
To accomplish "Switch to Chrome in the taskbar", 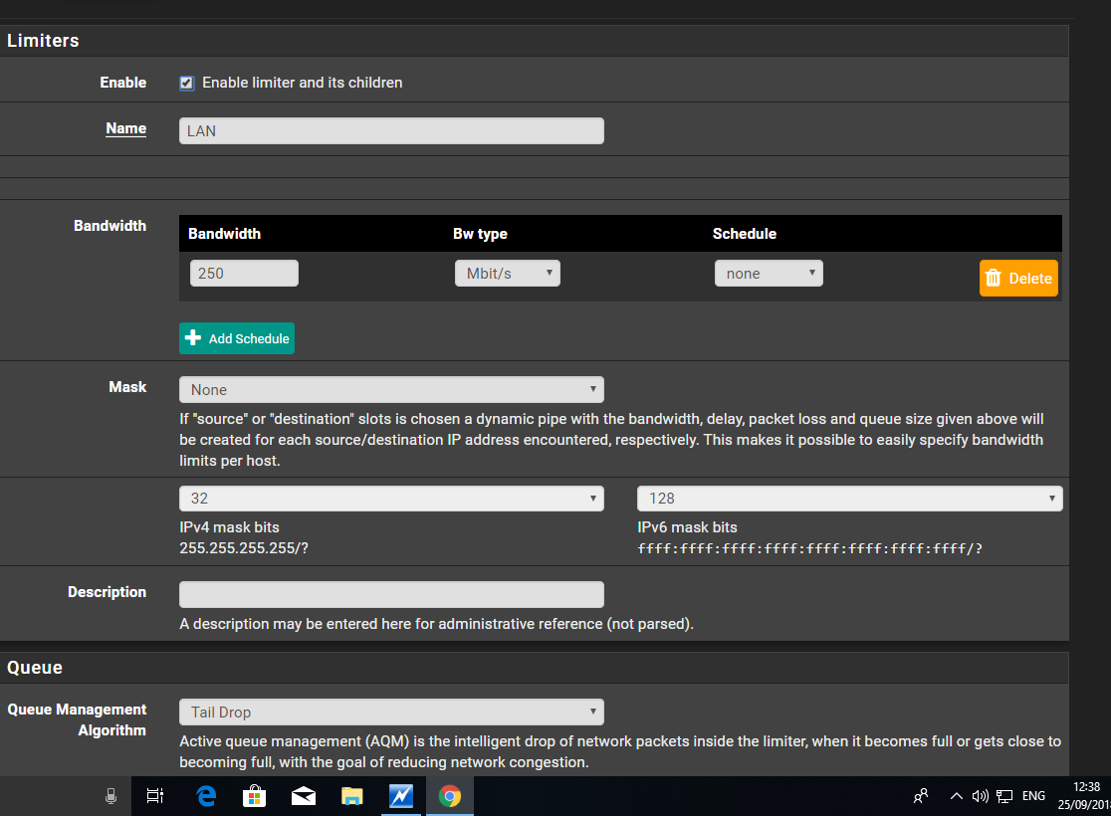I will [x=450, y=796].
